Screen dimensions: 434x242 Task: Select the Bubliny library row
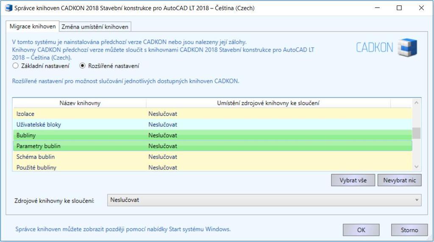(x=213, y=135)
